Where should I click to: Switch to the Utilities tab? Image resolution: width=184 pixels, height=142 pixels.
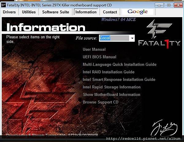coord(29,12)
